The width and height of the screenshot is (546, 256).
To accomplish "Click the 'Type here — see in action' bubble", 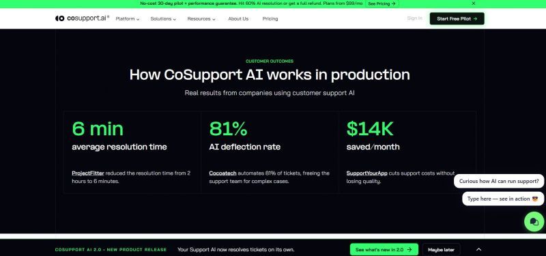I will [x=503, y=199].
